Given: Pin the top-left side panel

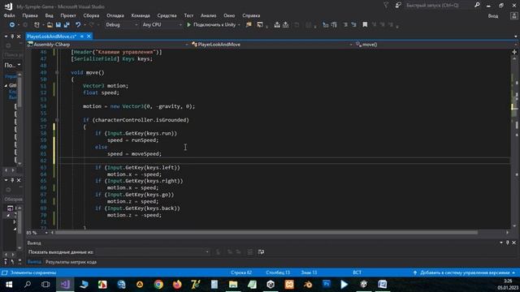Looking at the screenshot, I should click(x=12, y=36).
